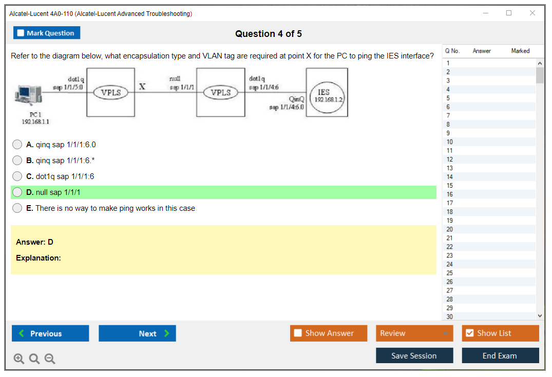Viewport: 552px width, 377px height.
Task: Choose option E no way to ping
Action: click(17, 208)
